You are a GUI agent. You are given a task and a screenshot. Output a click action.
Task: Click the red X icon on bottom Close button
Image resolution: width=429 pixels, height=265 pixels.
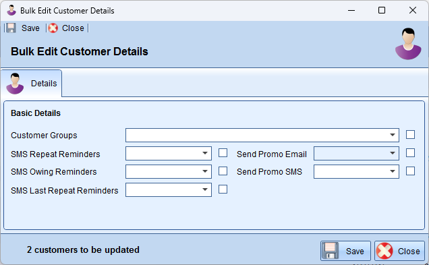click(x=384, y=251)
